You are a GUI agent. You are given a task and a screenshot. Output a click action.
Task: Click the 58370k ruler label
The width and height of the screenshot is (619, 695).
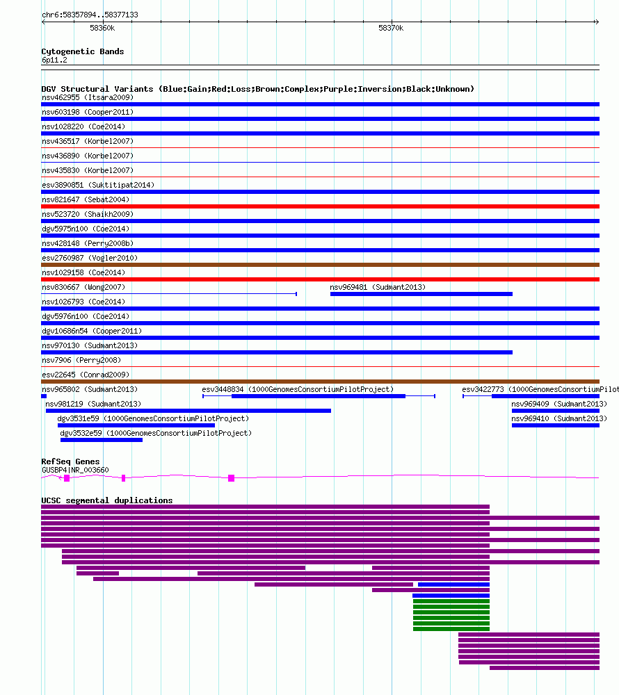click(391, 28)
